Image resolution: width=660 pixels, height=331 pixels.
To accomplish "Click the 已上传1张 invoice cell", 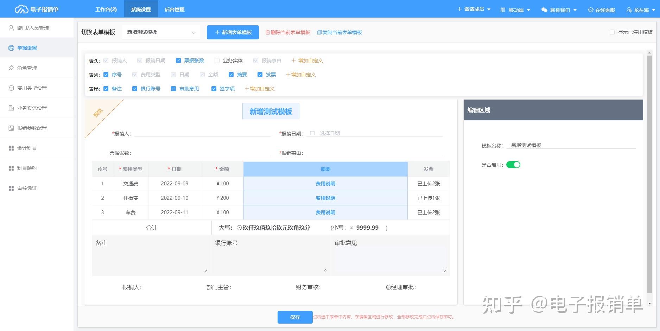I will pos(429,198).
